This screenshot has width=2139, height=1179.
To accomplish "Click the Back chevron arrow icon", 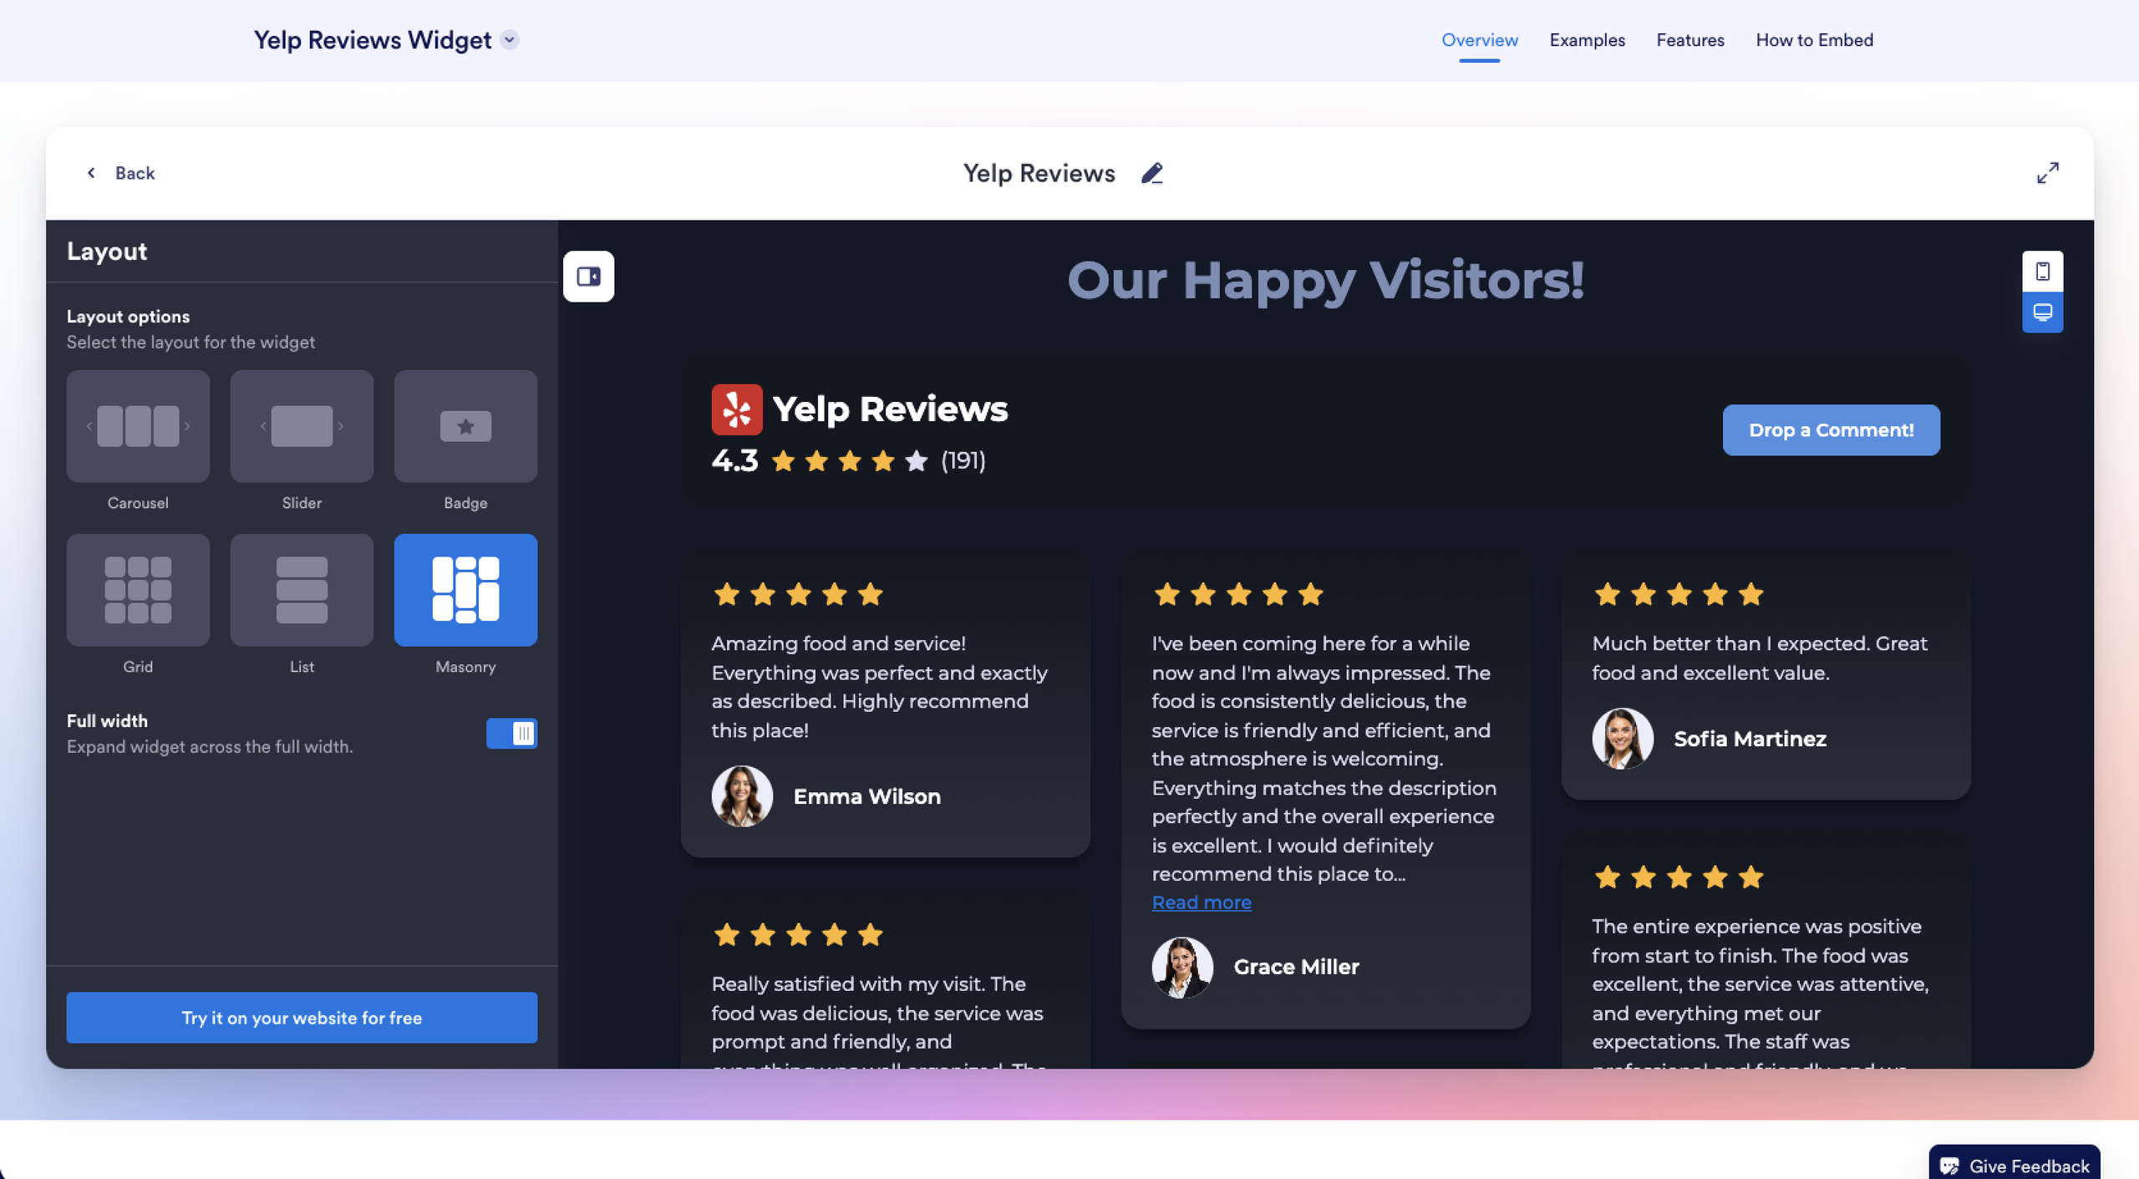I will (91, 173).
